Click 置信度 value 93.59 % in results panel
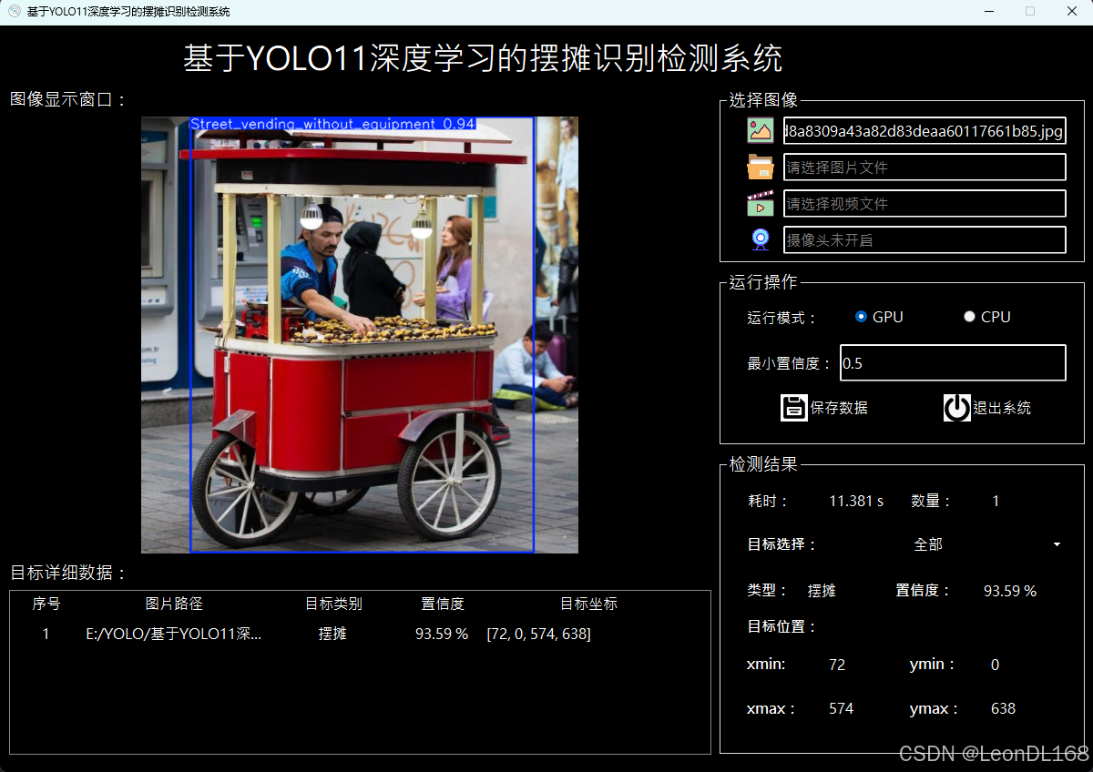 1010,591
